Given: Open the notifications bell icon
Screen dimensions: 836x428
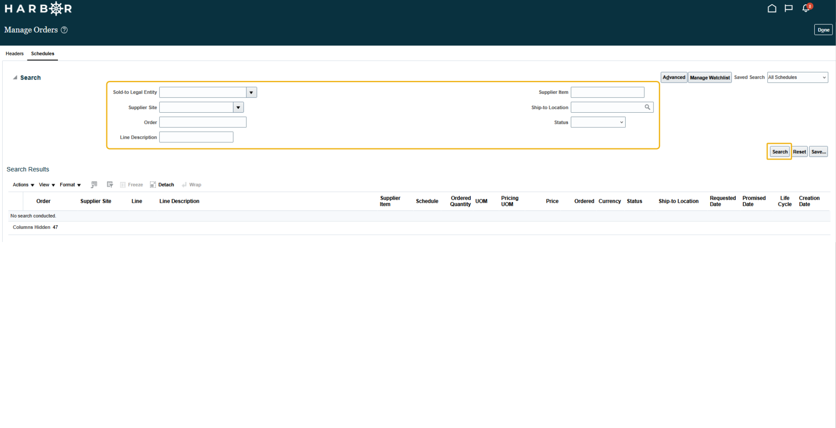Looking at the screenshot, I should coord(806,8).
